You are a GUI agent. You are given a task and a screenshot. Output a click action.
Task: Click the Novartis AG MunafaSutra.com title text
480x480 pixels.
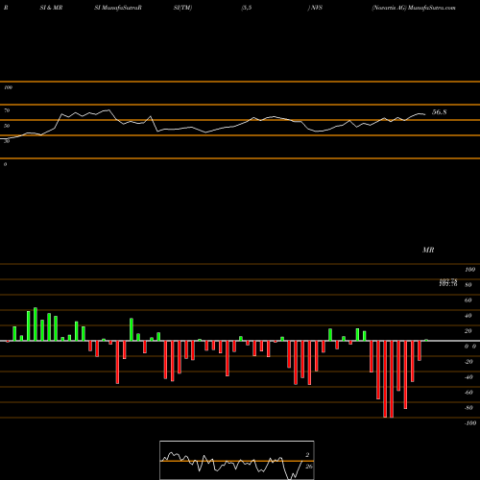(x=414, y=8)
